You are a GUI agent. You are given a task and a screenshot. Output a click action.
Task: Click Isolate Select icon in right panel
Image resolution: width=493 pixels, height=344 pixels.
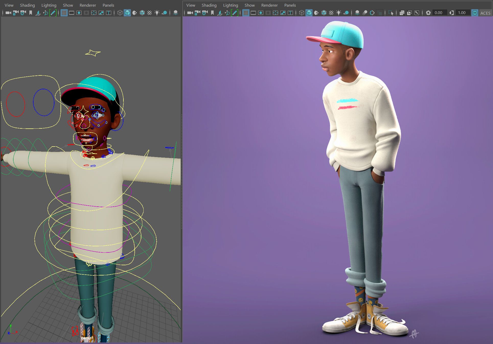[391, 13]
